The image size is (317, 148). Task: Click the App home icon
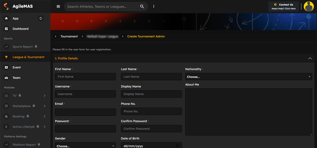(x=6, y=18)
